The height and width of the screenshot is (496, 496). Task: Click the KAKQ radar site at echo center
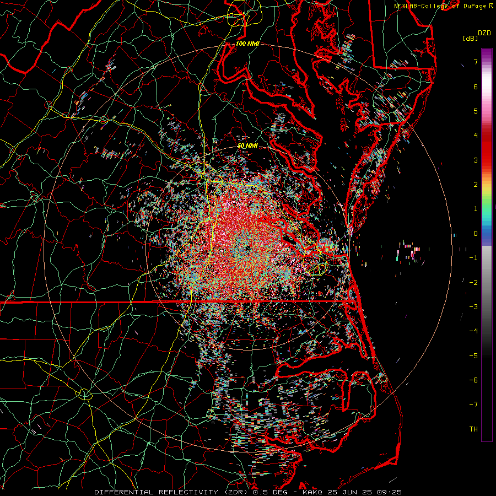coord(247,249)
